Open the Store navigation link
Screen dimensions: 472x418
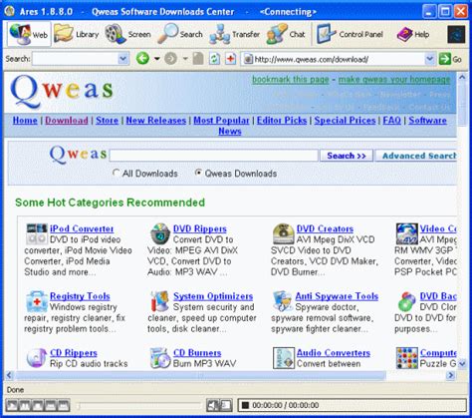[x=107, y=120]
